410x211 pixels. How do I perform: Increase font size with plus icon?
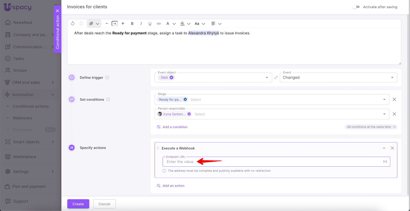123,24
